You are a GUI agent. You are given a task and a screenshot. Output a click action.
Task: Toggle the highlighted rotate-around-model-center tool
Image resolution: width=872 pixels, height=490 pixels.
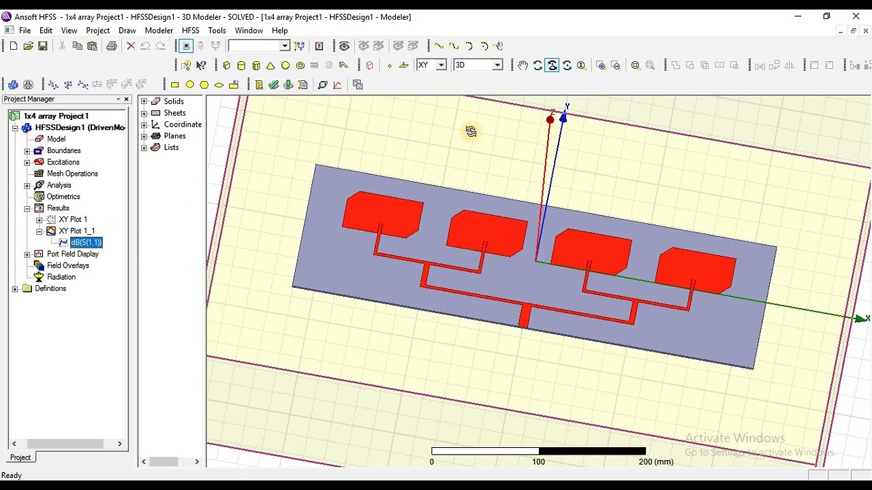coord(552,65)
